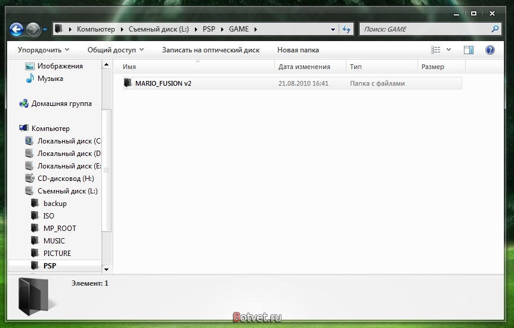
Task: Close the Explorer window
Action: tap(492, 14)
